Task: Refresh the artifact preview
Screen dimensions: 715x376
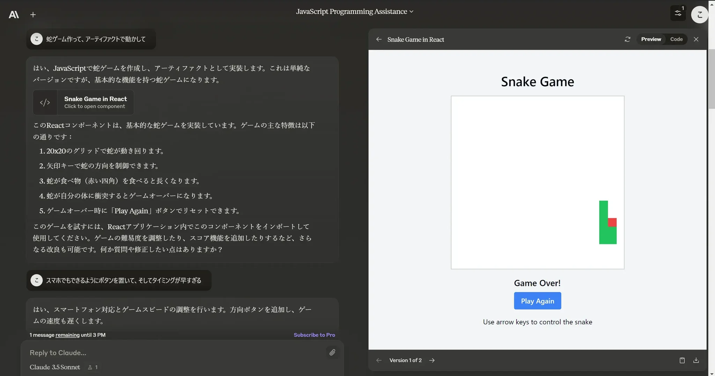Action: [627, 39]
